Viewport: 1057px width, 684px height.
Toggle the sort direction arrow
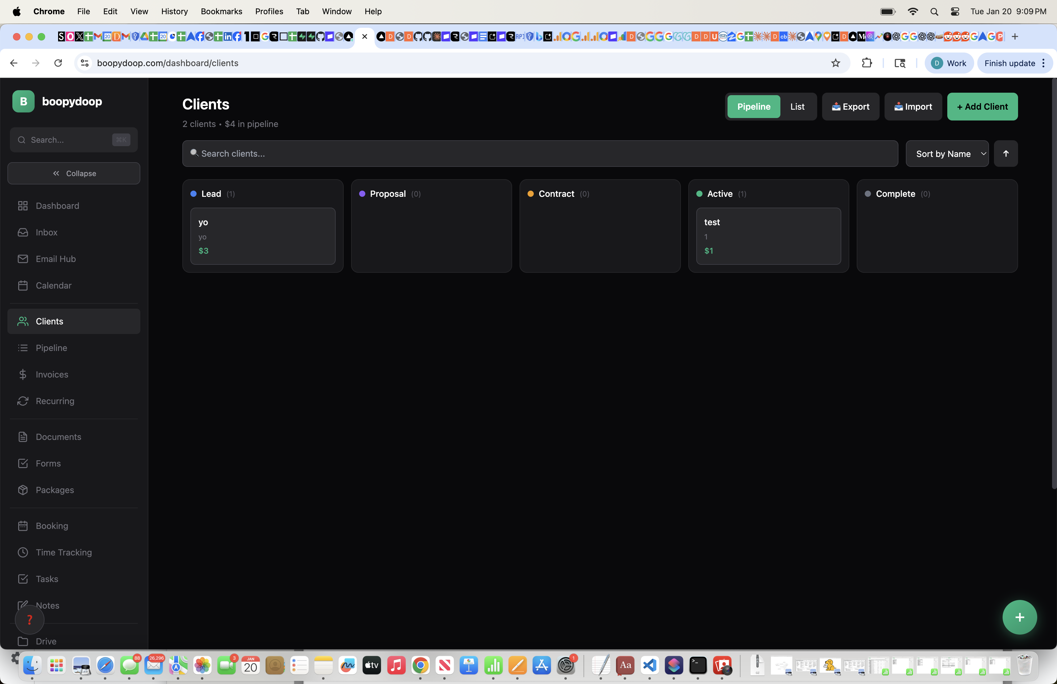pyautogui.click(x=1006, y=154)
